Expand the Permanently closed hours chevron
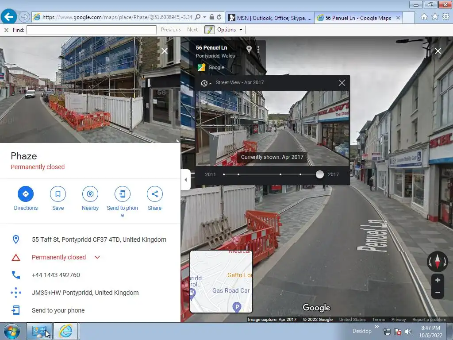The width and height of the screenshot is (453, 340). tap(97, 257)
